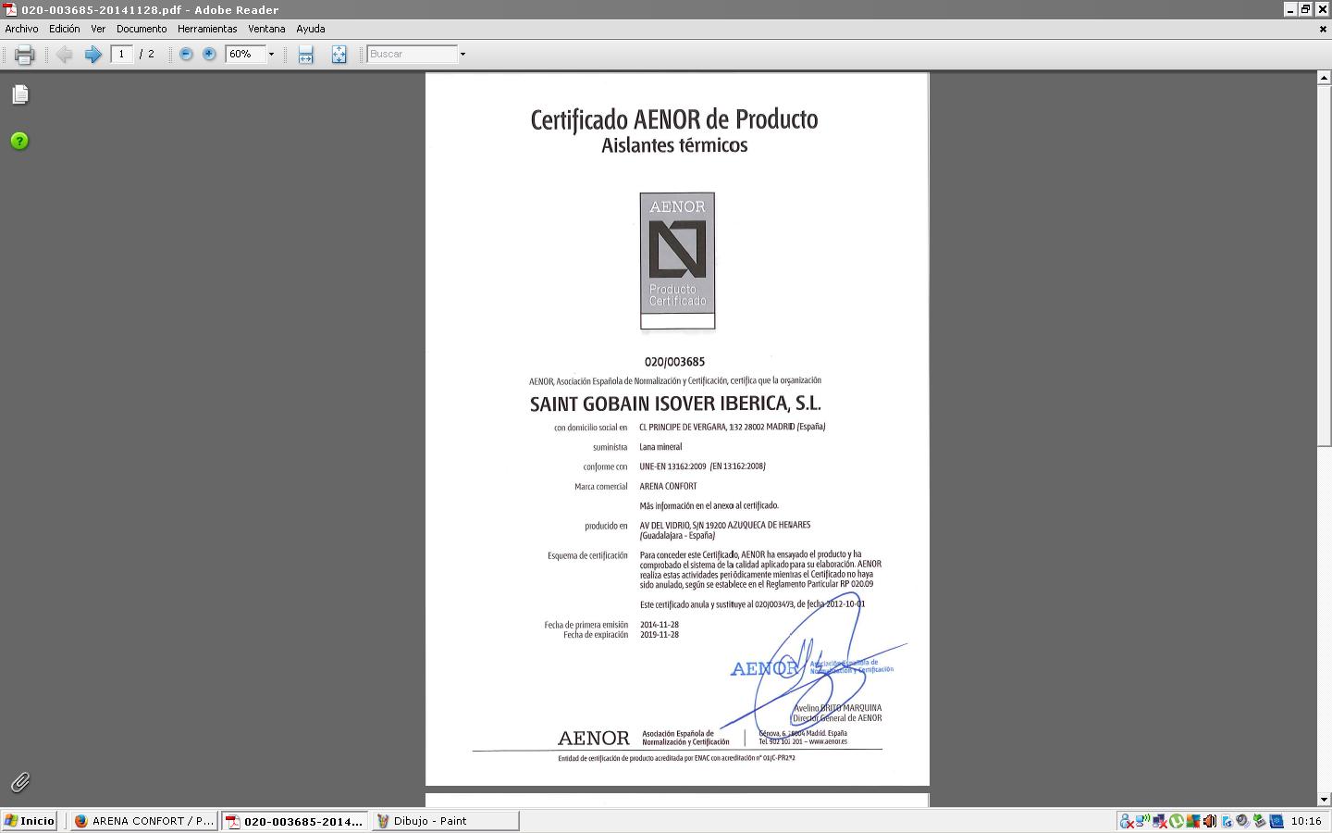Image resolution: width=1332 pixels, height=833 pixels.
Task: Click the disconnected network tray icon
Action: tap(1160, 821)
